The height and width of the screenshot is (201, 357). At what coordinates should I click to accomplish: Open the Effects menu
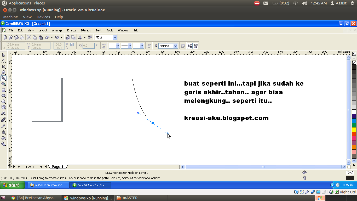point(72,30)
